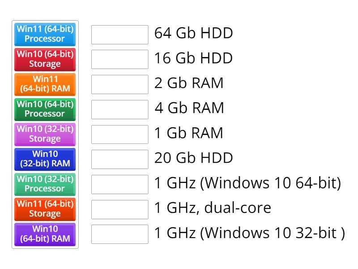Click the box for 1 GHz Windows 10 64-bit

(119, 184)
